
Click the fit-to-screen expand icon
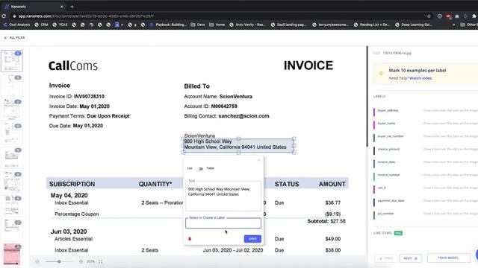pyautogui.click(x=100, y=261)
